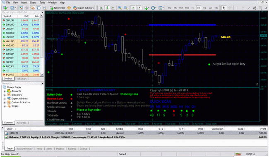Select the Horizontal Line drawing tool
Screen dimensions: 269x157
click(243, 8)
